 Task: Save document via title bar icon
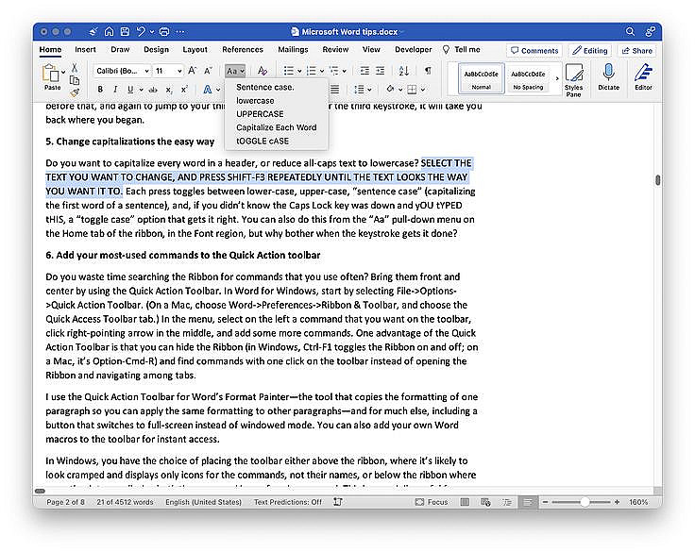pyautogui.click(x=125, y=31)
